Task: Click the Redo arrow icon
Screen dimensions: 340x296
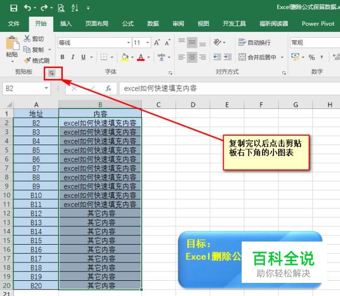Action: coord(44,8)
